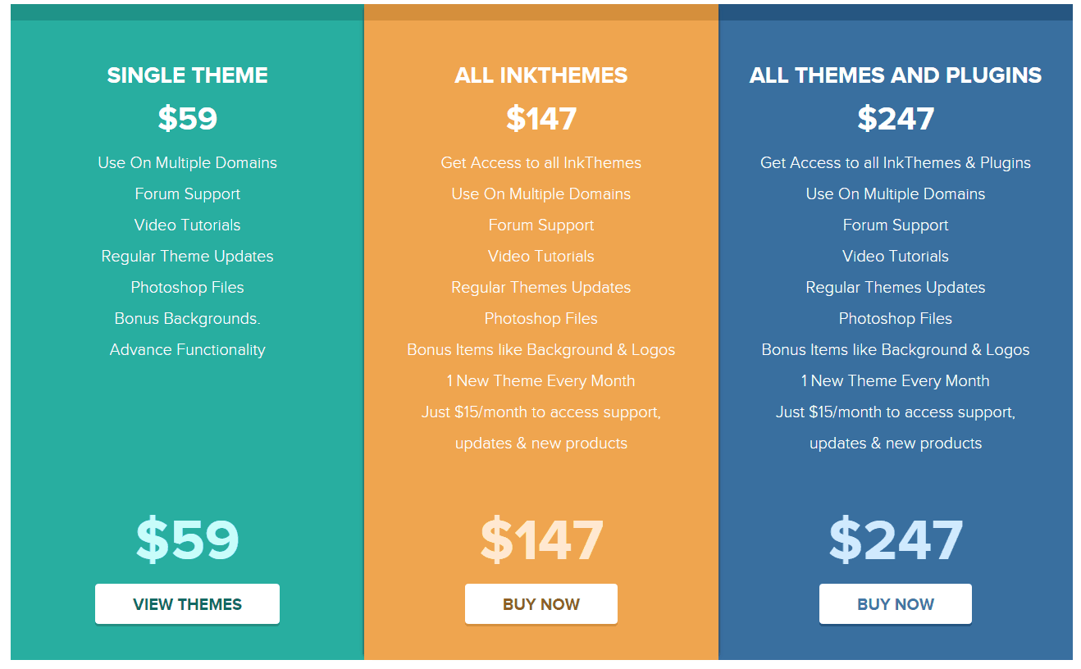Click 'Video Tutorials' in the blue column
Viewport: 1081px width, 669px height.
(896, 257)
